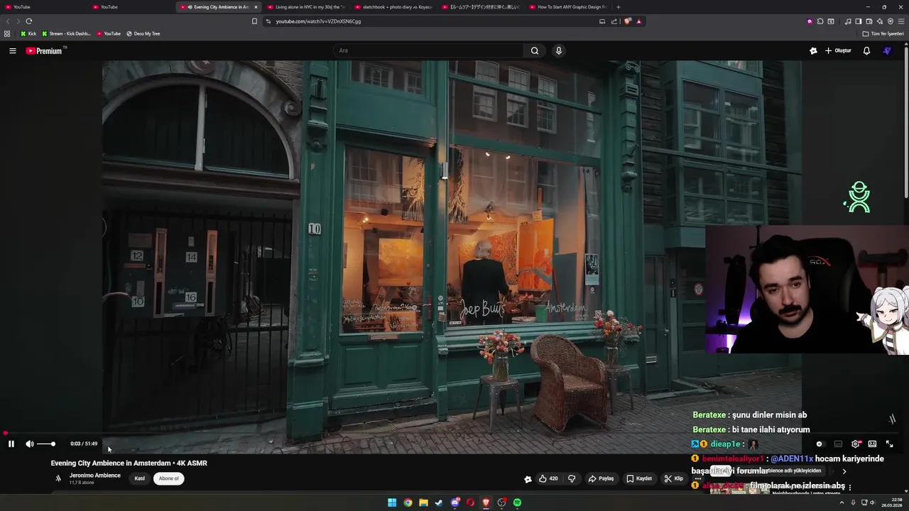The width and height of the screenshot is (909, 511).
Task: Open the Brave Shields lion icon
Action: tap(628, 21)
